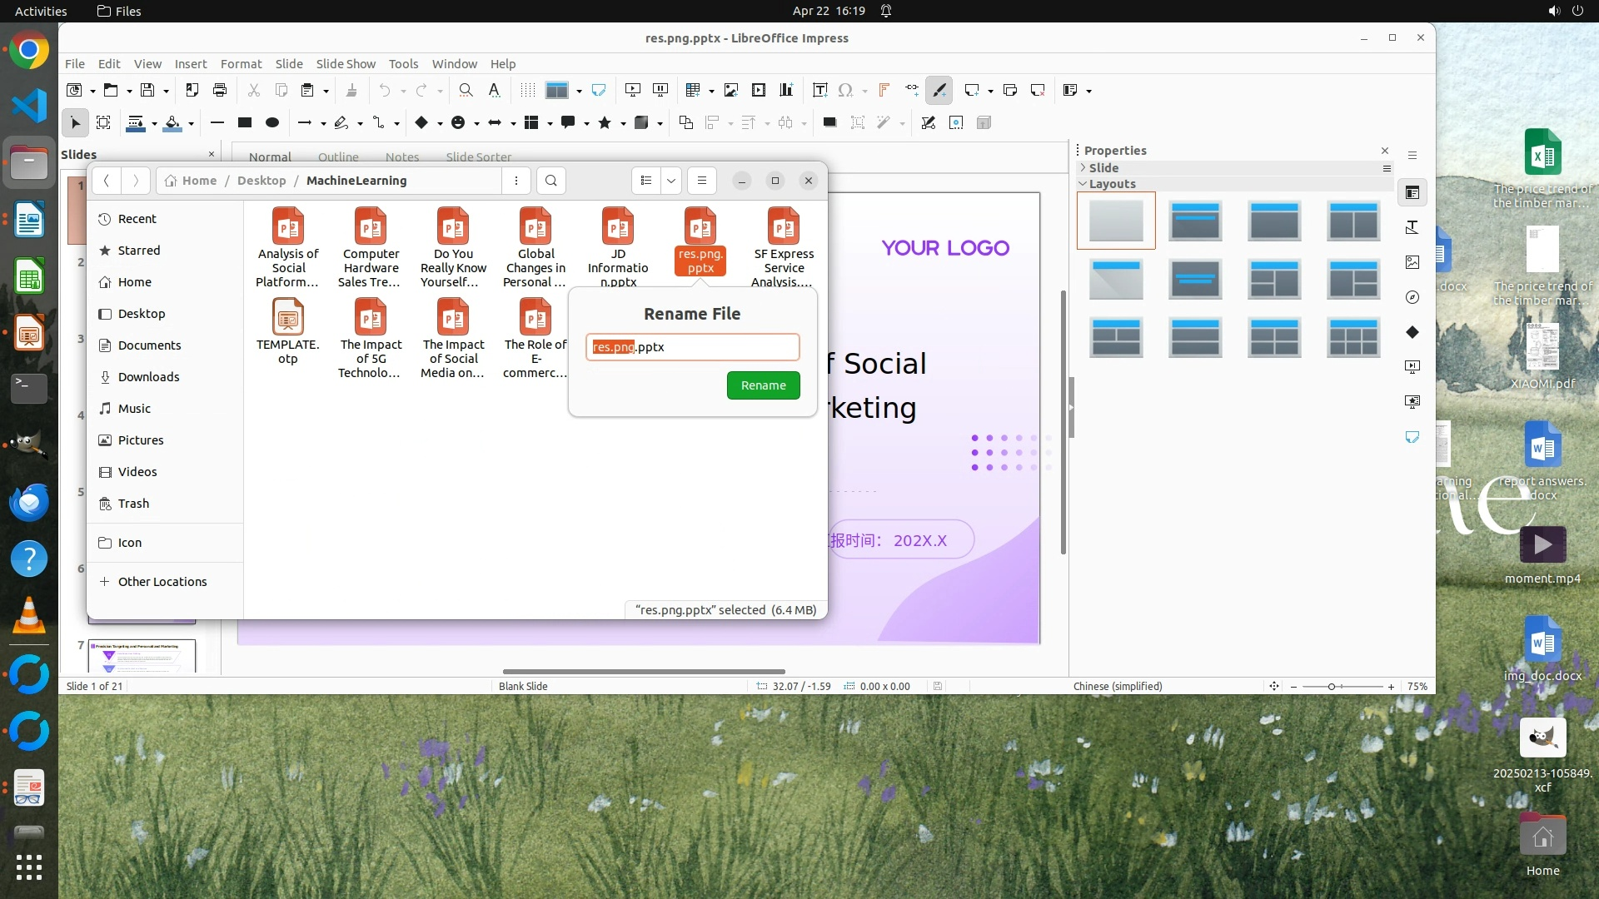Open the Slide Show menu
Viewport: 1599px width, 899px height.
click(346, 63)
